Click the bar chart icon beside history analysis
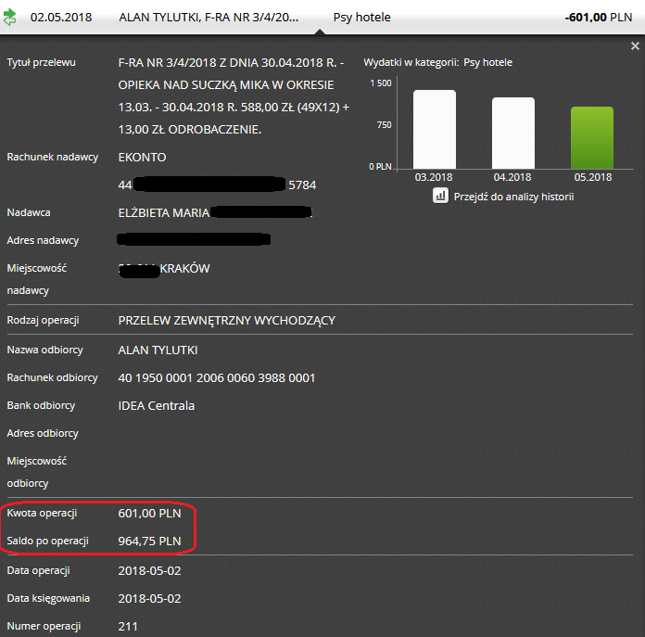This screenshot has width=645, height=637. pos(440,196)
